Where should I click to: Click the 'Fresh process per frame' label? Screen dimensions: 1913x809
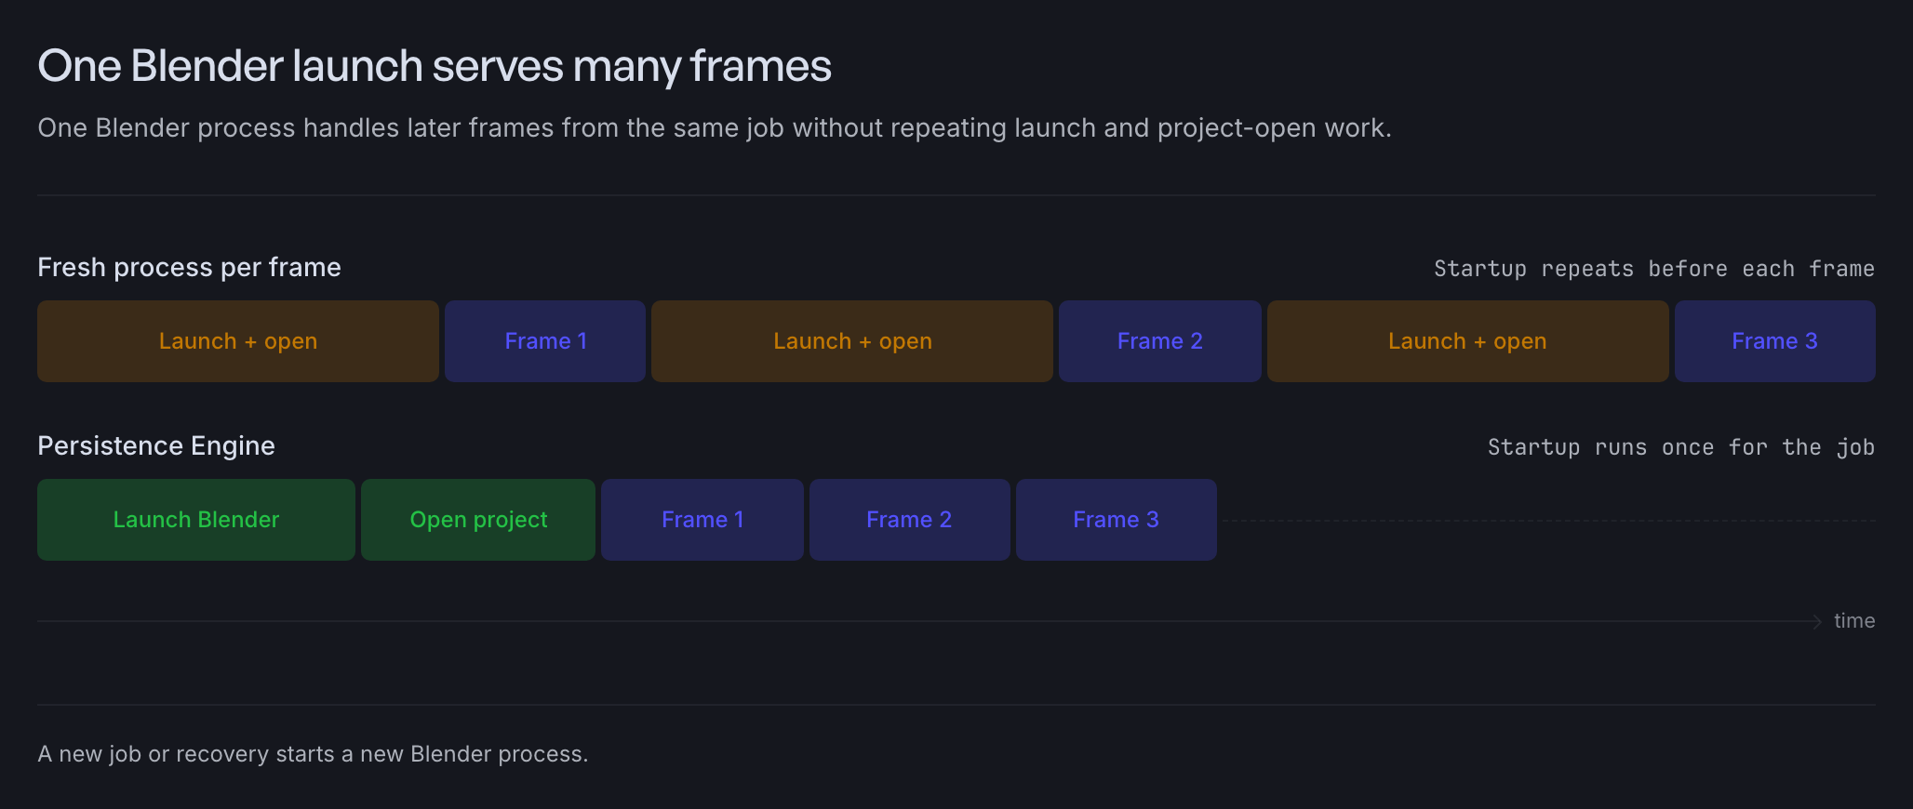tap(189, 267)
